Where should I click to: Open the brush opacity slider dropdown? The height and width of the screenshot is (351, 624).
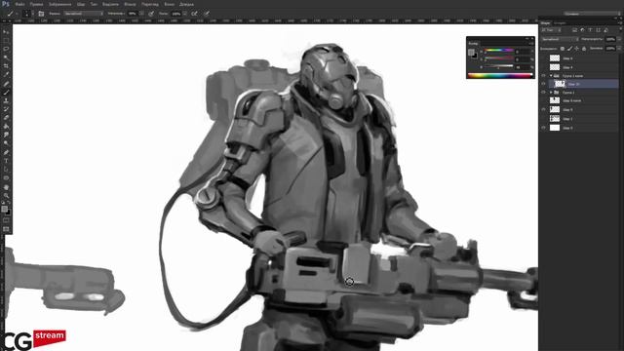[141, 14]
